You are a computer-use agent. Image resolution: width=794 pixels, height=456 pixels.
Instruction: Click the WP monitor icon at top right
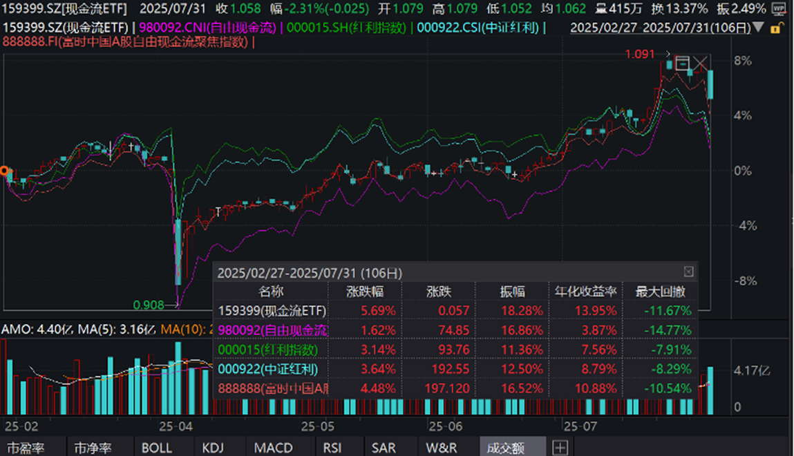(779, 9)
